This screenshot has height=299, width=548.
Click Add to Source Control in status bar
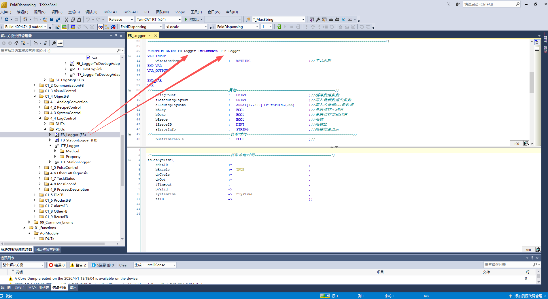pos(528,296)
